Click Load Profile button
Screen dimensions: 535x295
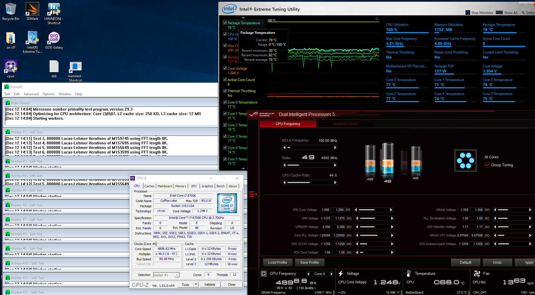[x=277, y=263]
